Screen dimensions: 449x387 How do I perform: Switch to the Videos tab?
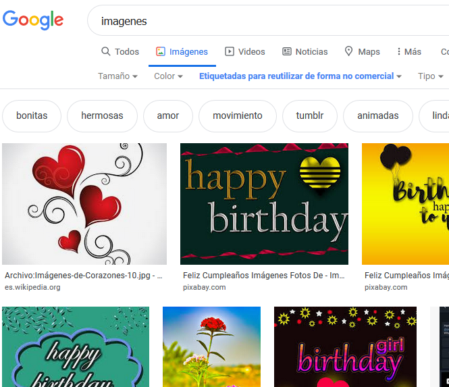tap(245, 52)
